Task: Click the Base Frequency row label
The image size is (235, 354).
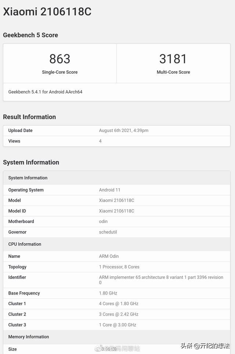Action: click(x=24, y=293)
